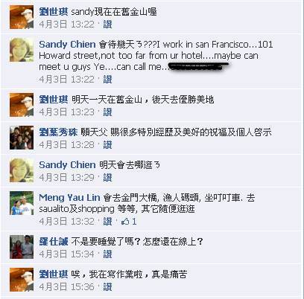Open Sandy Chien's avatar on Howard street comment
Viewport: 304px width, 299px height.
coord(22,50)
